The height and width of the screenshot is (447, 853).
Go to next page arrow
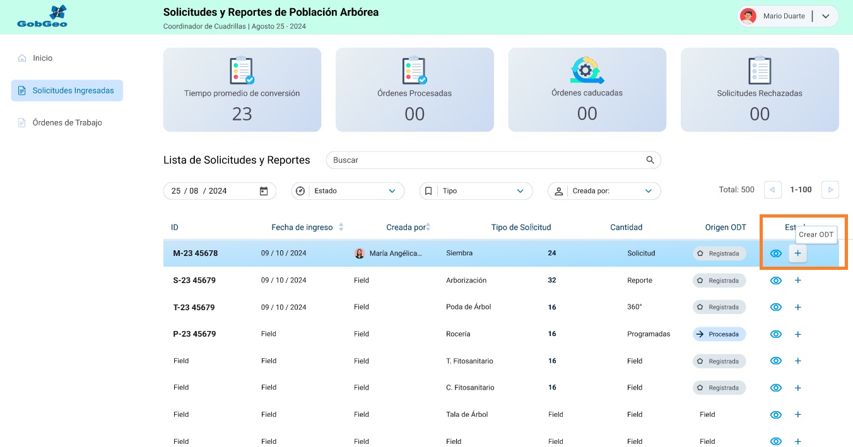point(830,190)
